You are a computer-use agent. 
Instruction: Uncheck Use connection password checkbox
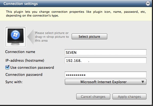click(x=7, y=67)
